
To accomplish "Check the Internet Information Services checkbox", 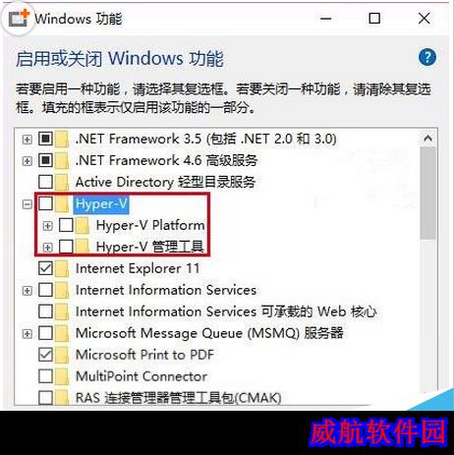I will [x=45, y=290].
